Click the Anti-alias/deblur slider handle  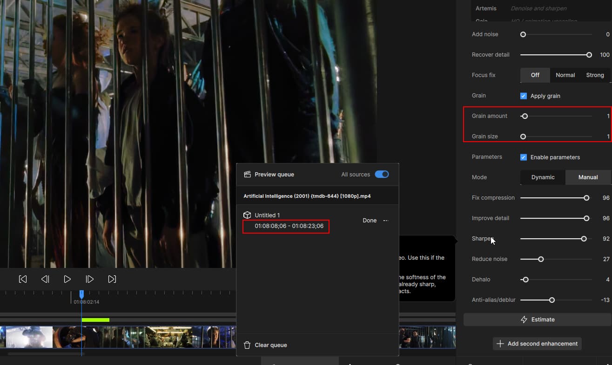click(x=552, y=300)
